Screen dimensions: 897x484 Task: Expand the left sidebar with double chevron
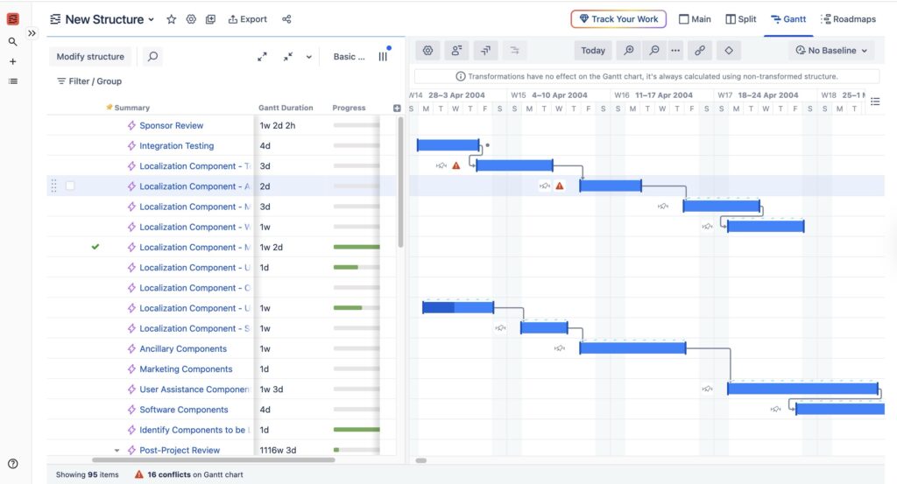point(32,33)
